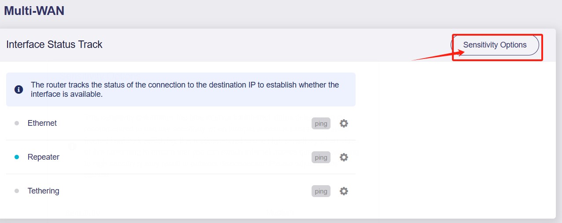Click 'interface is available.' line in notice
562x223 pixels.
(x=66, y=94)
